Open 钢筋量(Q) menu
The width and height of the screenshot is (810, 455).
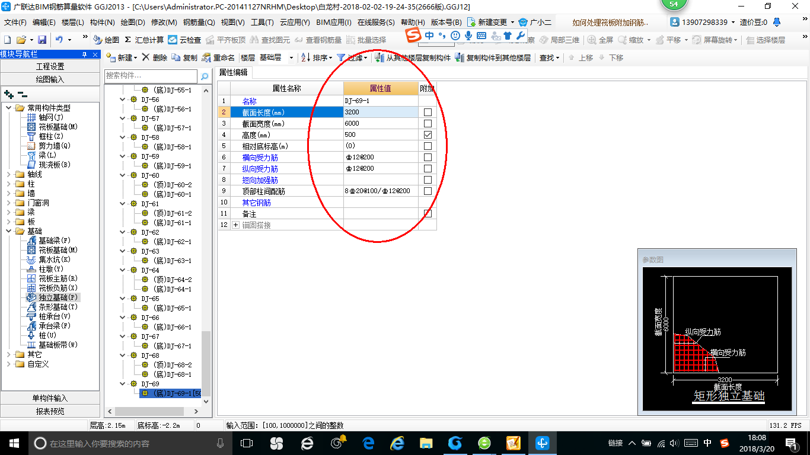click(x=199, y=23)
